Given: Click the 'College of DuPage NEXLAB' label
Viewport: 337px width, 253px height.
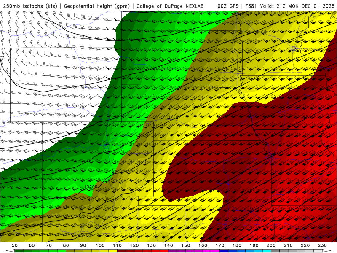Looking at the screenshot, I should [x=170, y=6].
